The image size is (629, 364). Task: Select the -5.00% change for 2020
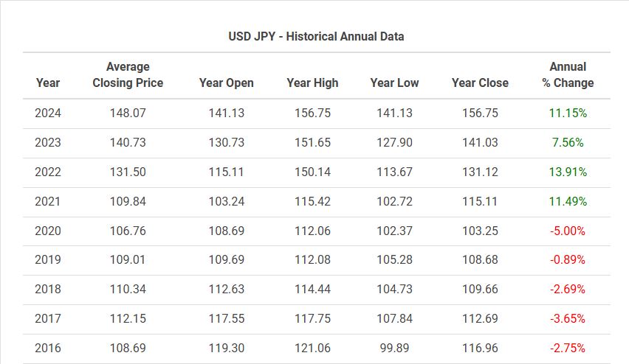[568, 231]
